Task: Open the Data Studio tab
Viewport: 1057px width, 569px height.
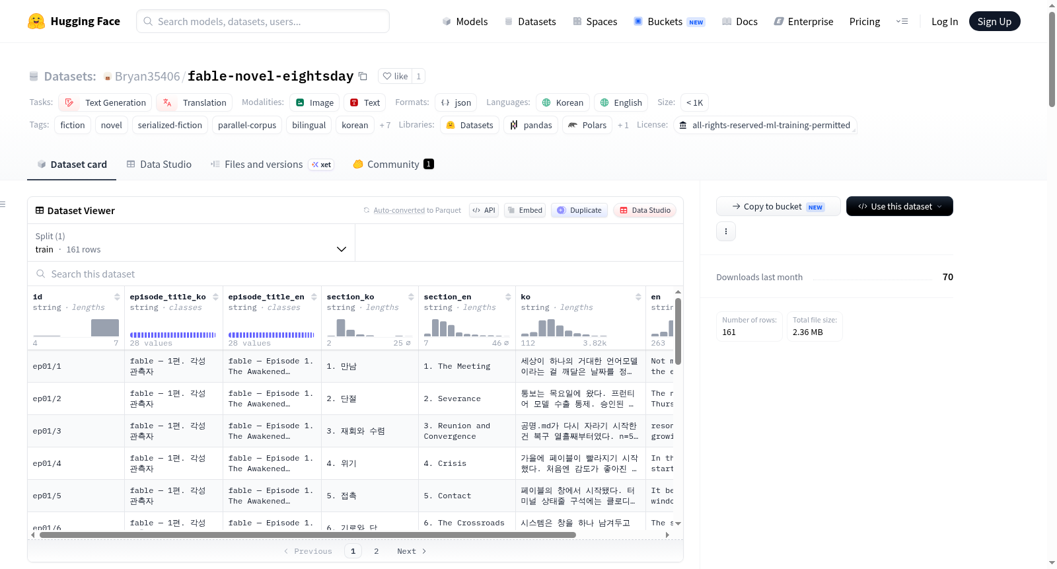Action: click(159, 165)
